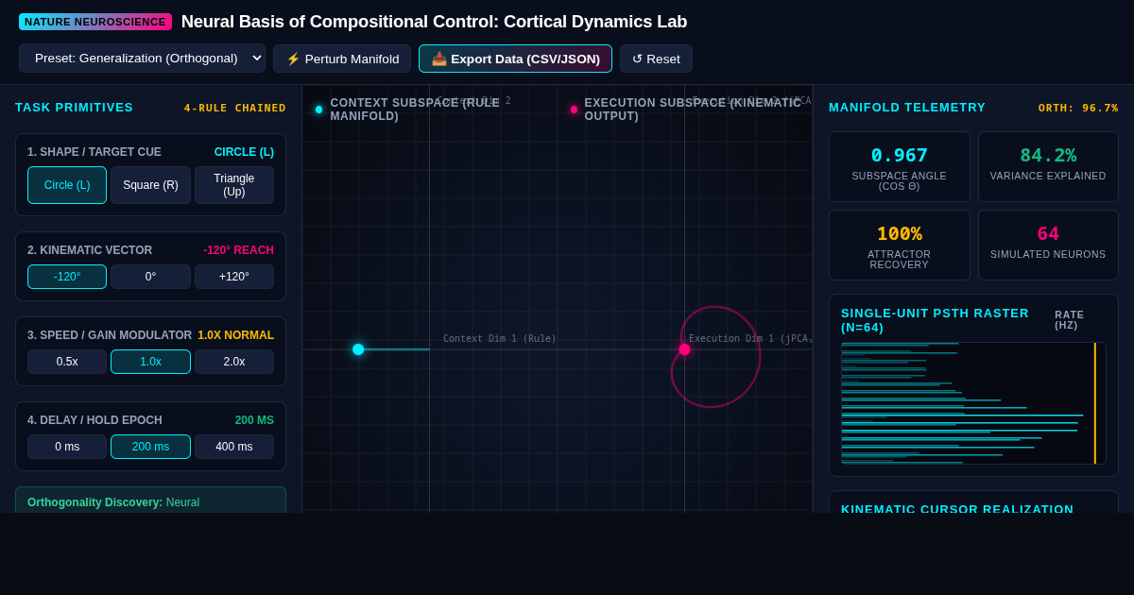Click the pink Execution Subspace legend dot

[574, 110]
